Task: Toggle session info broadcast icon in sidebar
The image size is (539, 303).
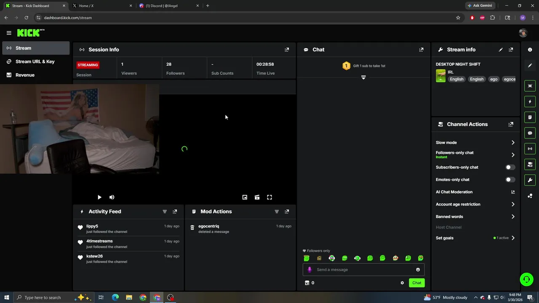Action: pos(530,149)
